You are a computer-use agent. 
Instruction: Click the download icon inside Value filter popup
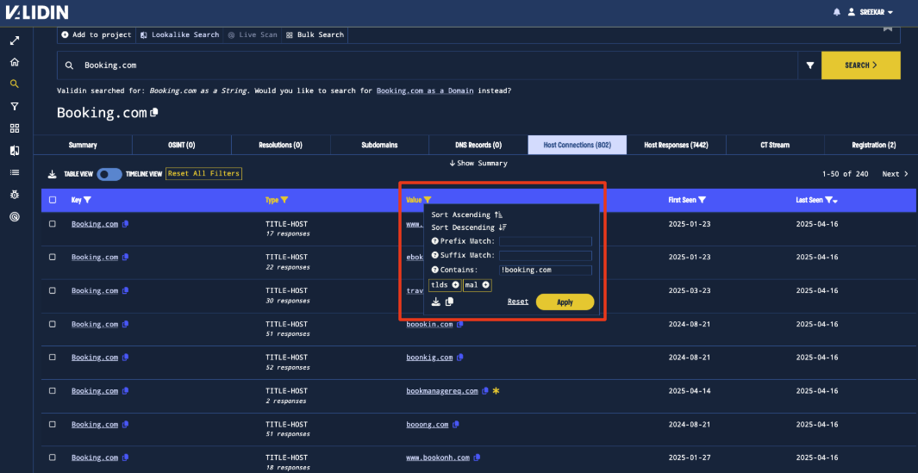point(435,302)
